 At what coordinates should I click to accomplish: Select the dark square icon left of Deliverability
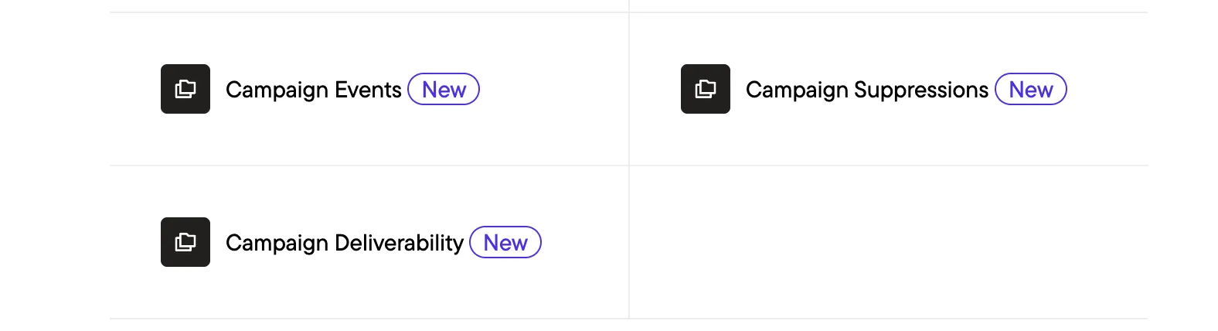(185, 242)
